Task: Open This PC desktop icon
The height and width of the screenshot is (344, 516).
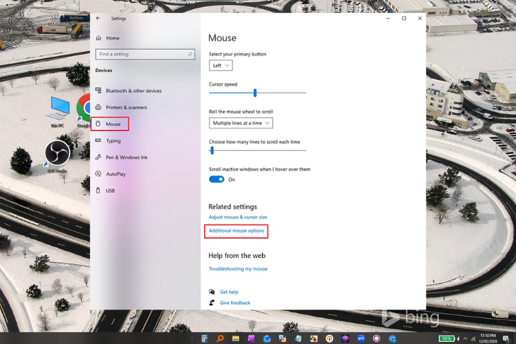Action: click(x=58, y=112)
